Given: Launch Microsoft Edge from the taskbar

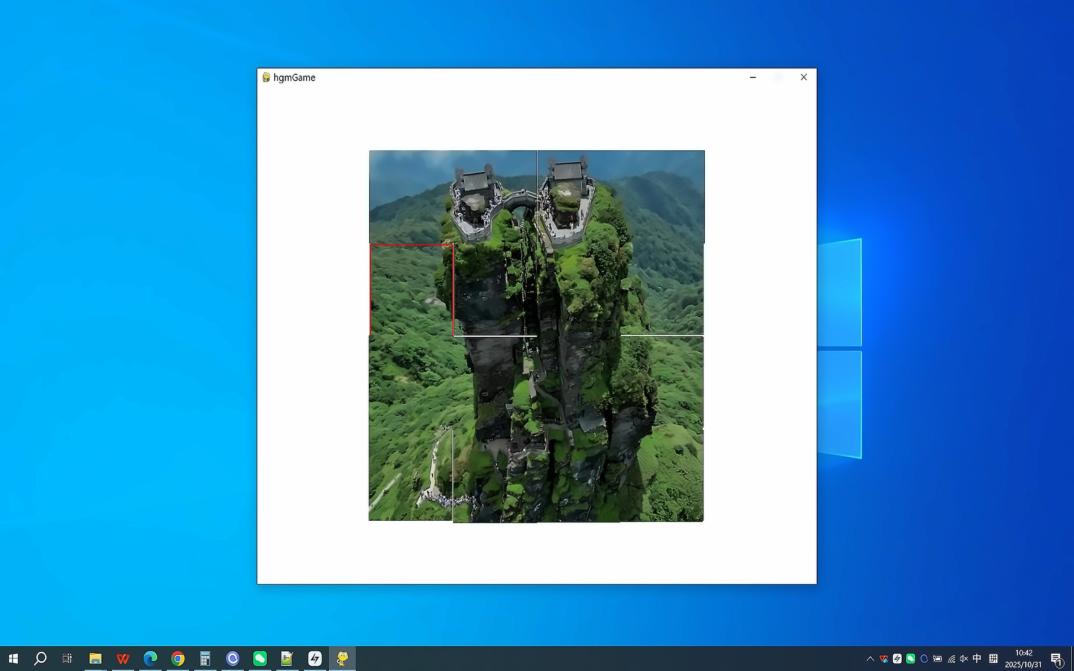Looking at the screenshot, I should (x=150, y=658).
